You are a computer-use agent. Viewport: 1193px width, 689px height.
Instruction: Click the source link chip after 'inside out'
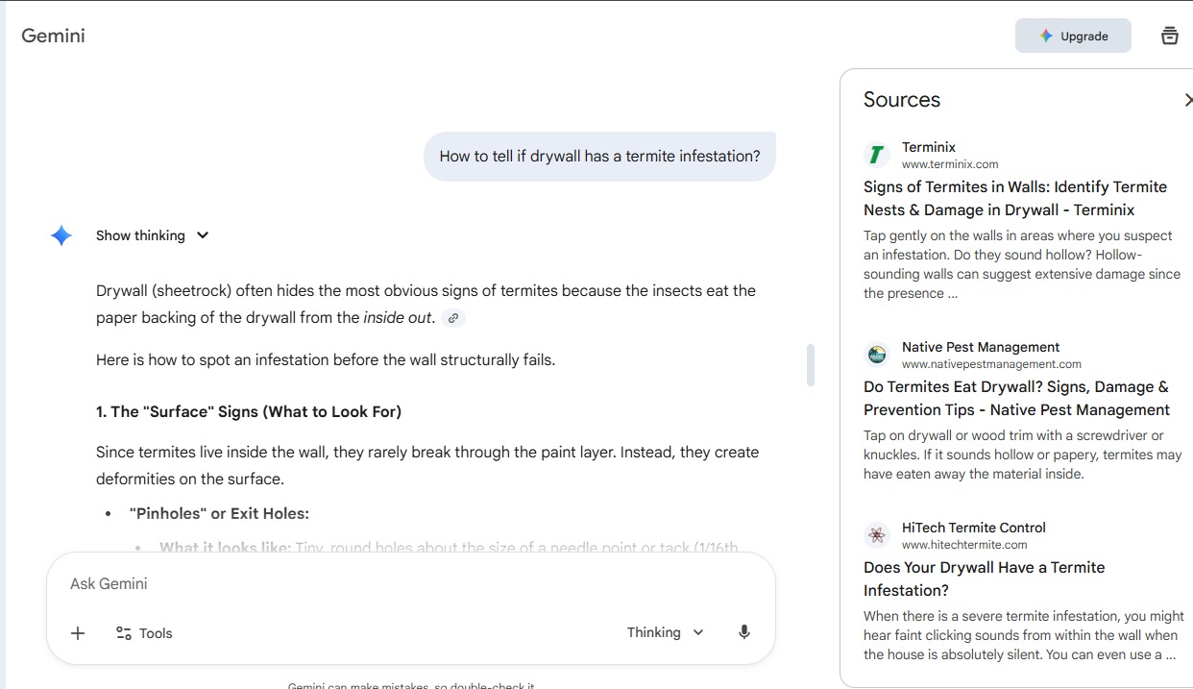click(453, 318)
